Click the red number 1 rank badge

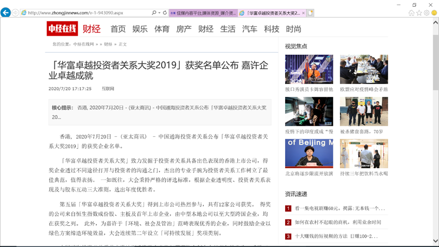coord(288,208)
